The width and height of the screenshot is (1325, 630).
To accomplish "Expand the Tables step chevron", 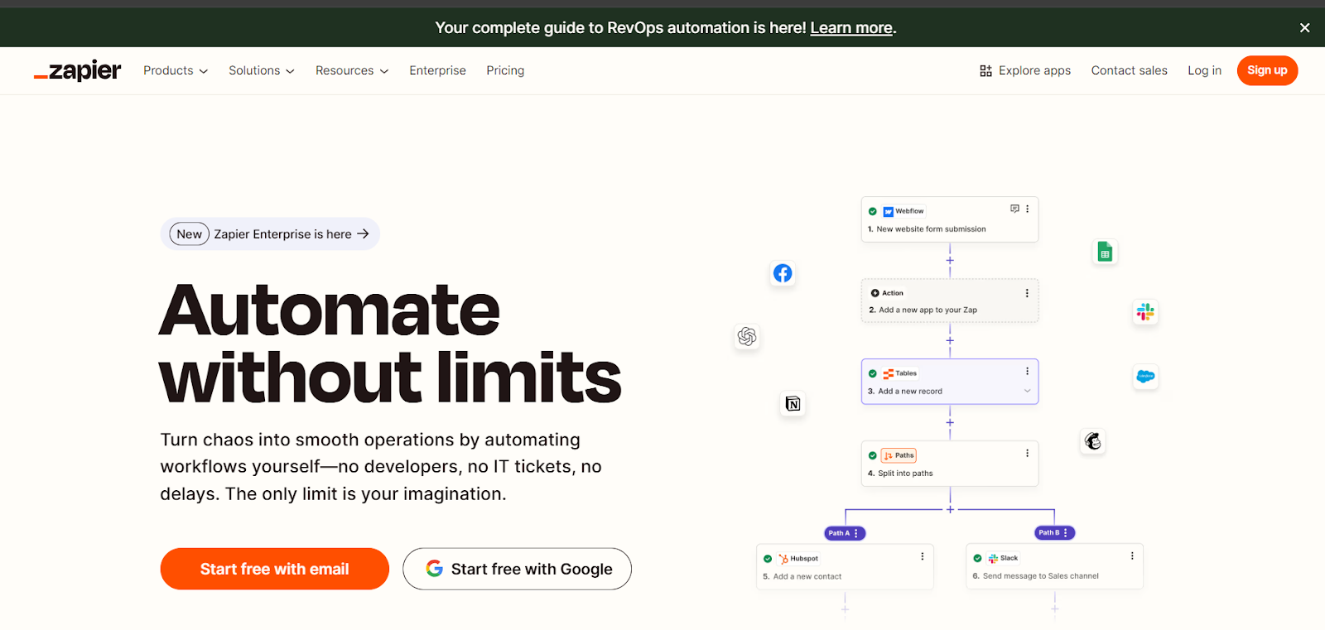I will [1027, 391].
